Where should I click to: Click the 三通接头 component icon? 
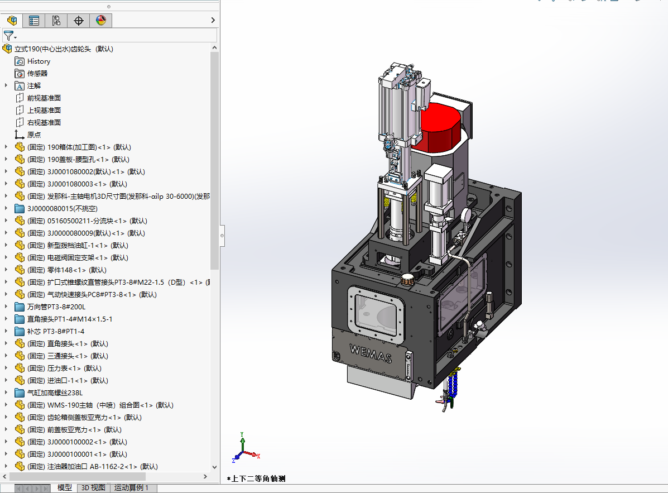pyautogui.click(x=20, y=356)
